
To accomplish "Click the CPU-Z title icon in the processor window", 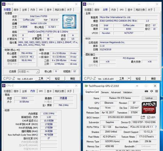I will pyautogui.click(x=4, y=4).
